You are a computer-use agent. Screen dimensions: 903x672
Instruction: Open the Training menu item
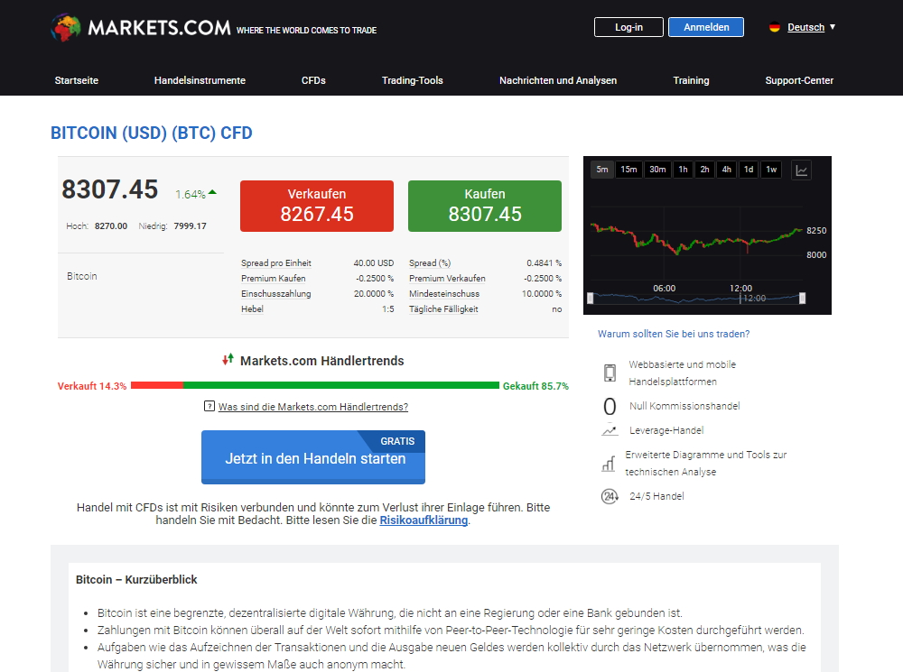pos(691,80)
